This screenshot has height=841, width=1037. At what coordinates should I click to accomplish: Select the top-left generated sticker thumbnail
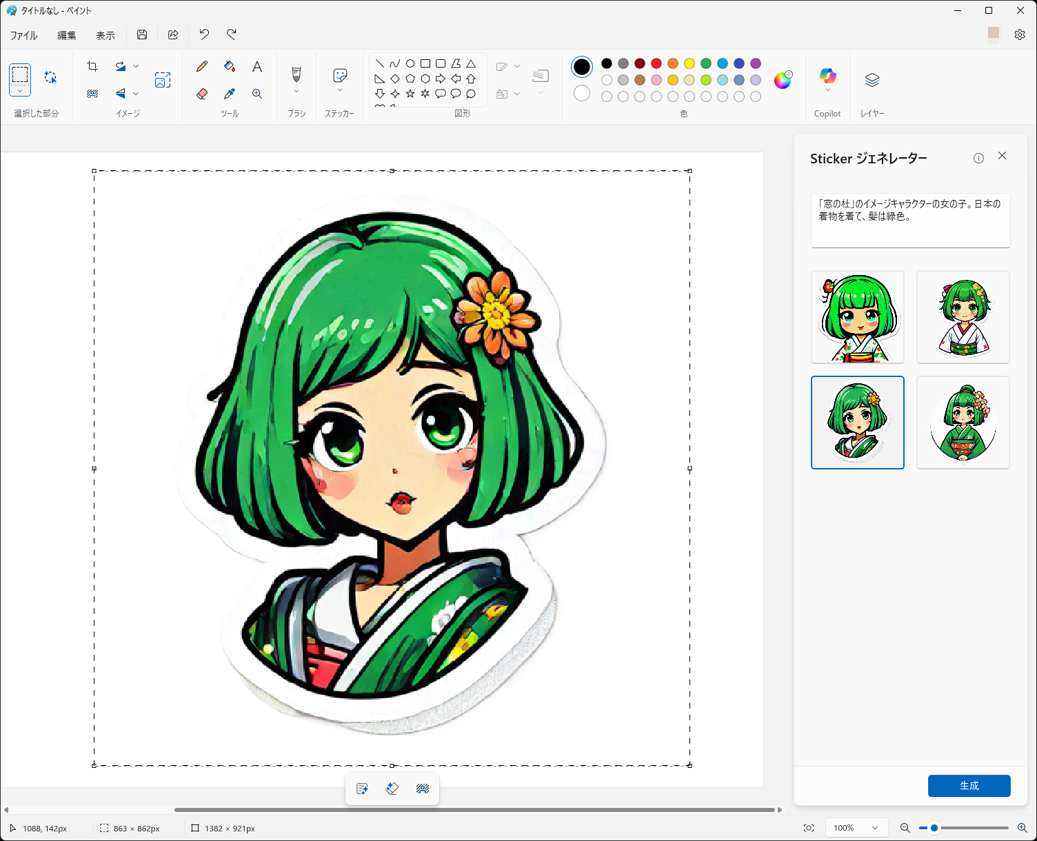pos(858,317)
